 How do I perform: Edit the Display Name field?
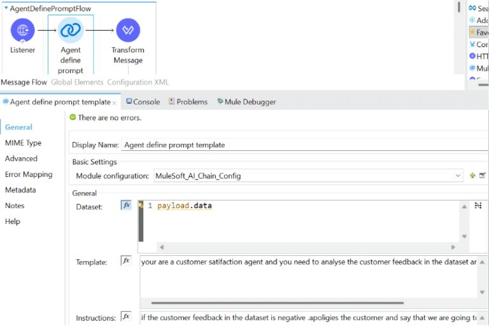(305, 145)
